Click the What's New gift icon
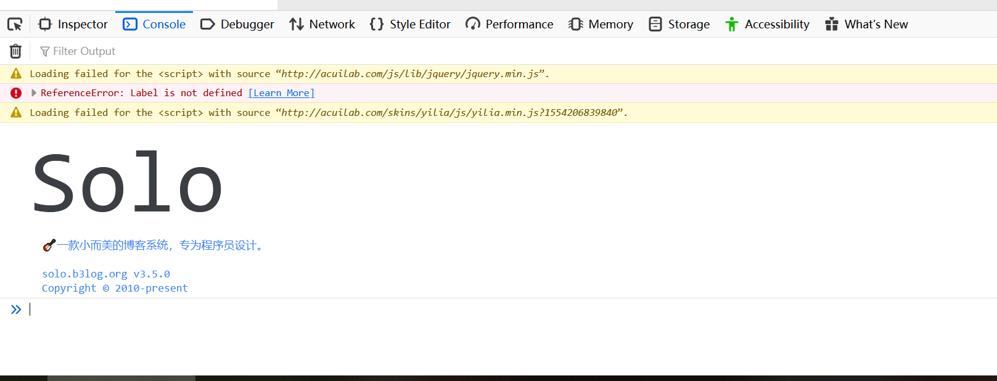 pyautogui.click(x=832, y=25)
